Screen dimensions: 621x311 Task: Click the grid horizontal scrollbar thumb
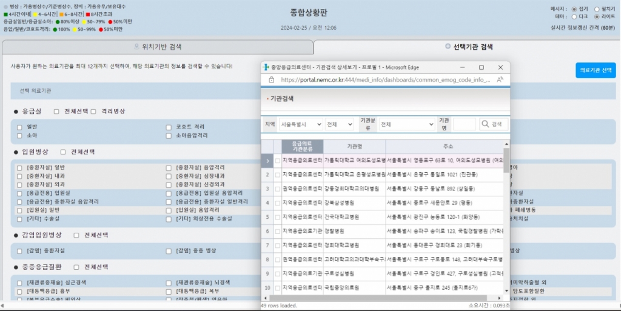[378, 298]
